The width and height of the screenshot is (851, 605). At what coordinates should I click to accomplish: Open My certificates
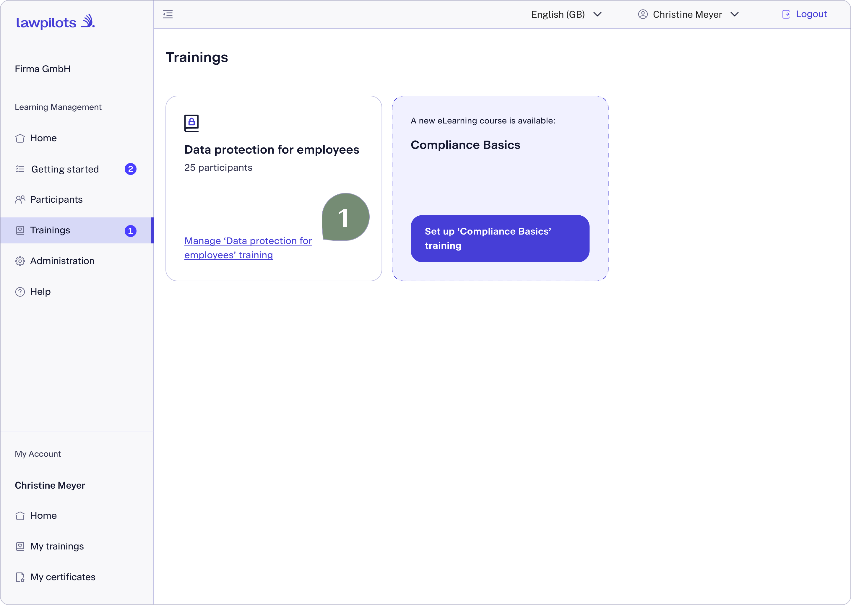click(77, 577)
